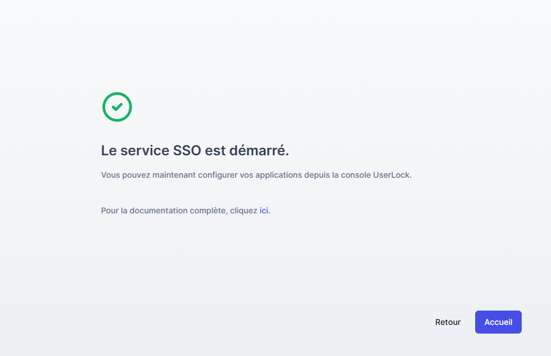Click the word "démarré" in the heading
The height and width of the screenshot is (356, 551).
tap(257, 151)
